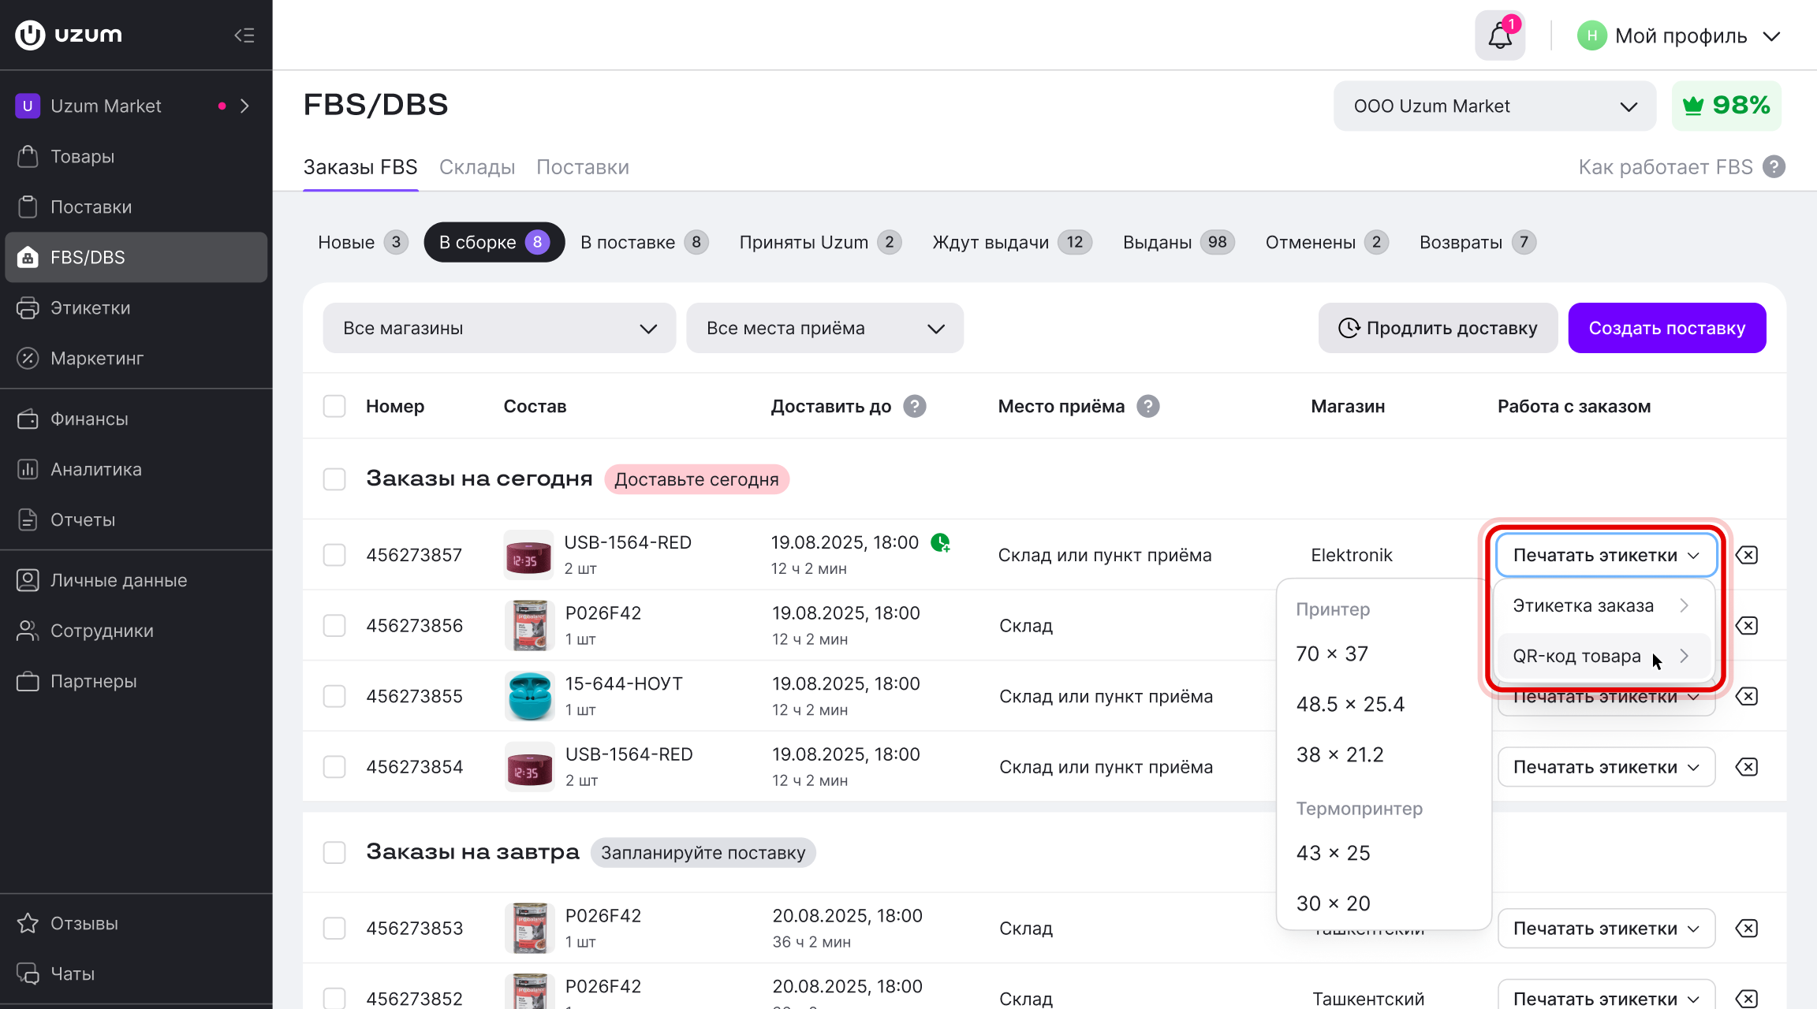Select order 456273857 checkbox
The width and height of the screenshot is (1817, 1009).
[x=334, y=555]
